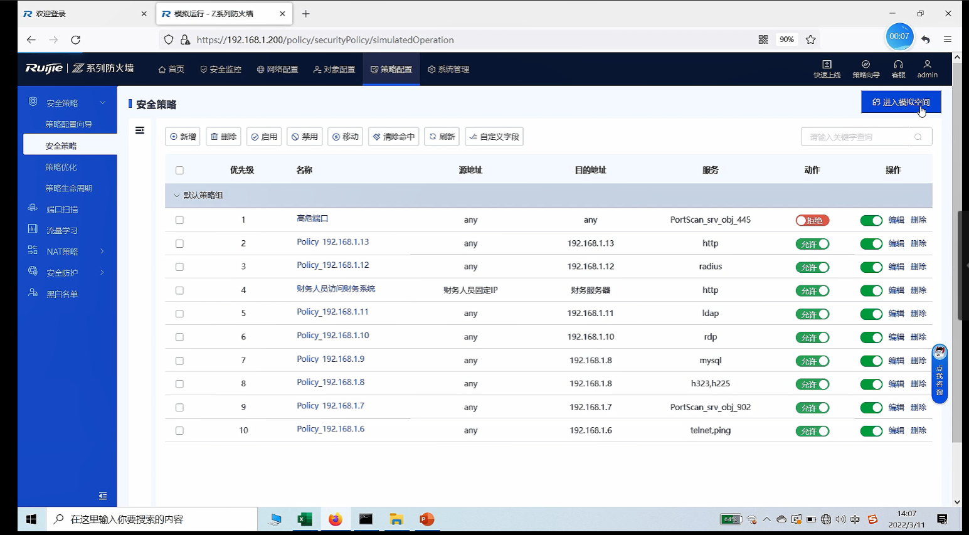The image size is (969, 535).
Task: Collapse the 默认策略组 group
Action: coord(177,196)
